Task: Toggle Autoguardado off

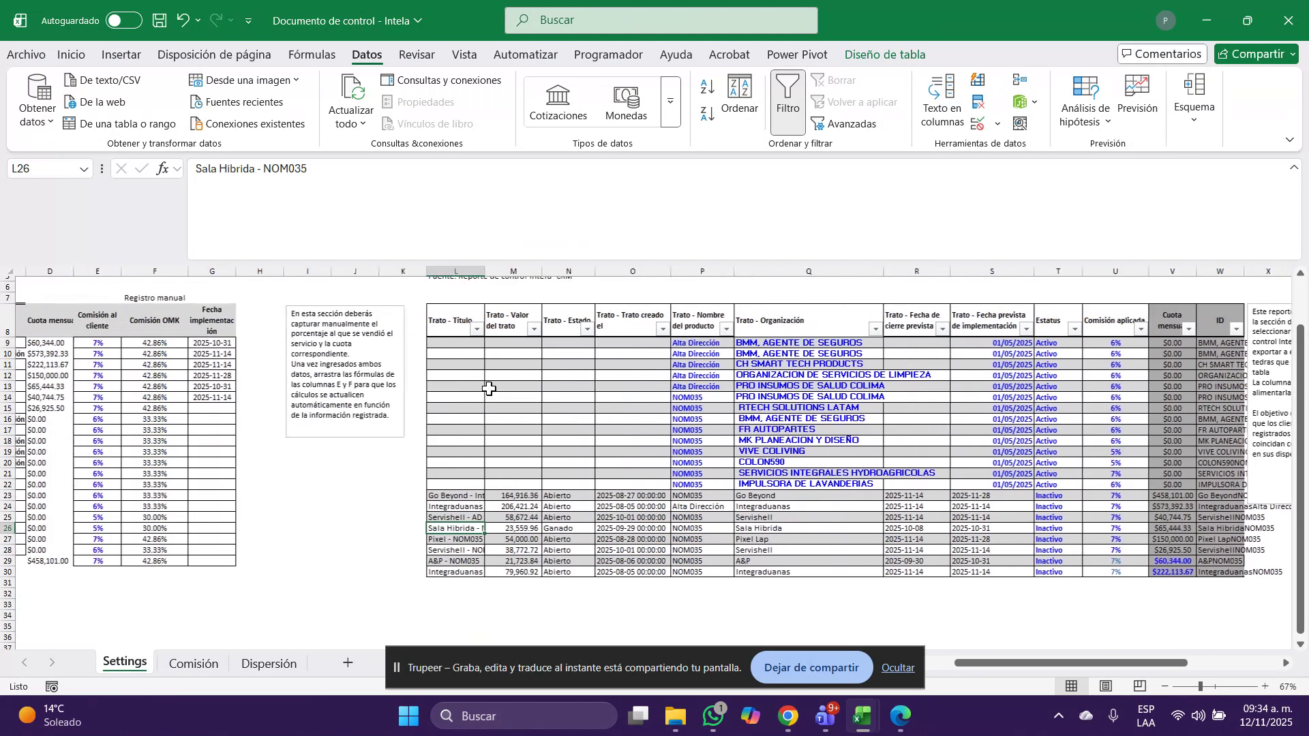Action: (123, 20)
